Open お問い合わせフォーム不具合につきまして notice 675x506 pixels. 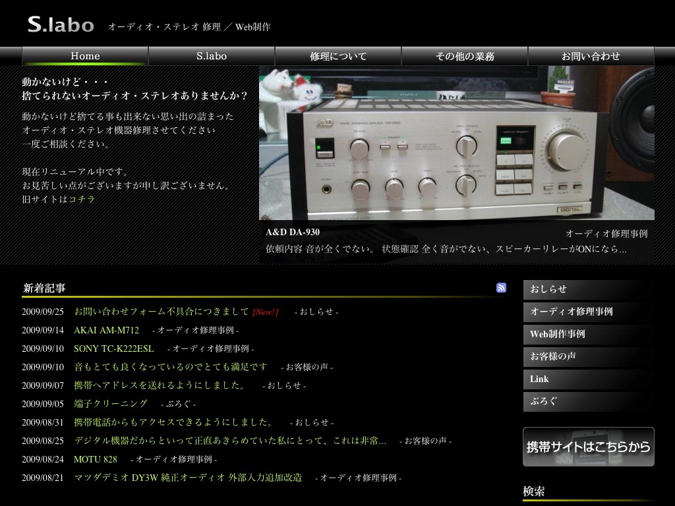point(161,312)
